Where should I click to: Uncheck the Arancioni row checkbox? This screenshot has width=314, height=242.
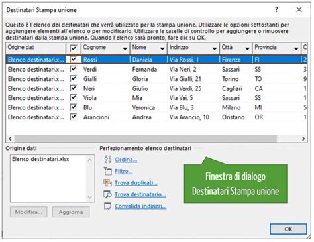(74, 117)
